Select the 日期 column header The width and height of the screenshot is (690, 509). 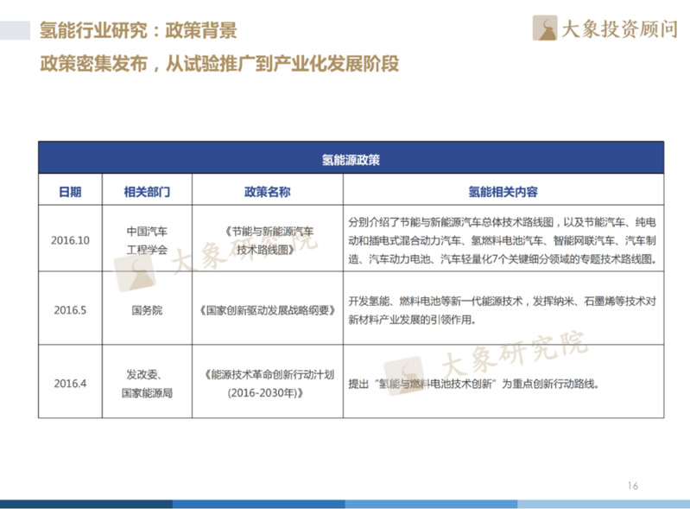point(70,192)
